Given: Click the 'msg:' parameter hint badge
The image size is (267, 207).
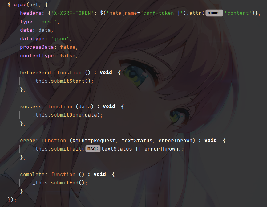Looking at the screenshot, I should point(93,149).
